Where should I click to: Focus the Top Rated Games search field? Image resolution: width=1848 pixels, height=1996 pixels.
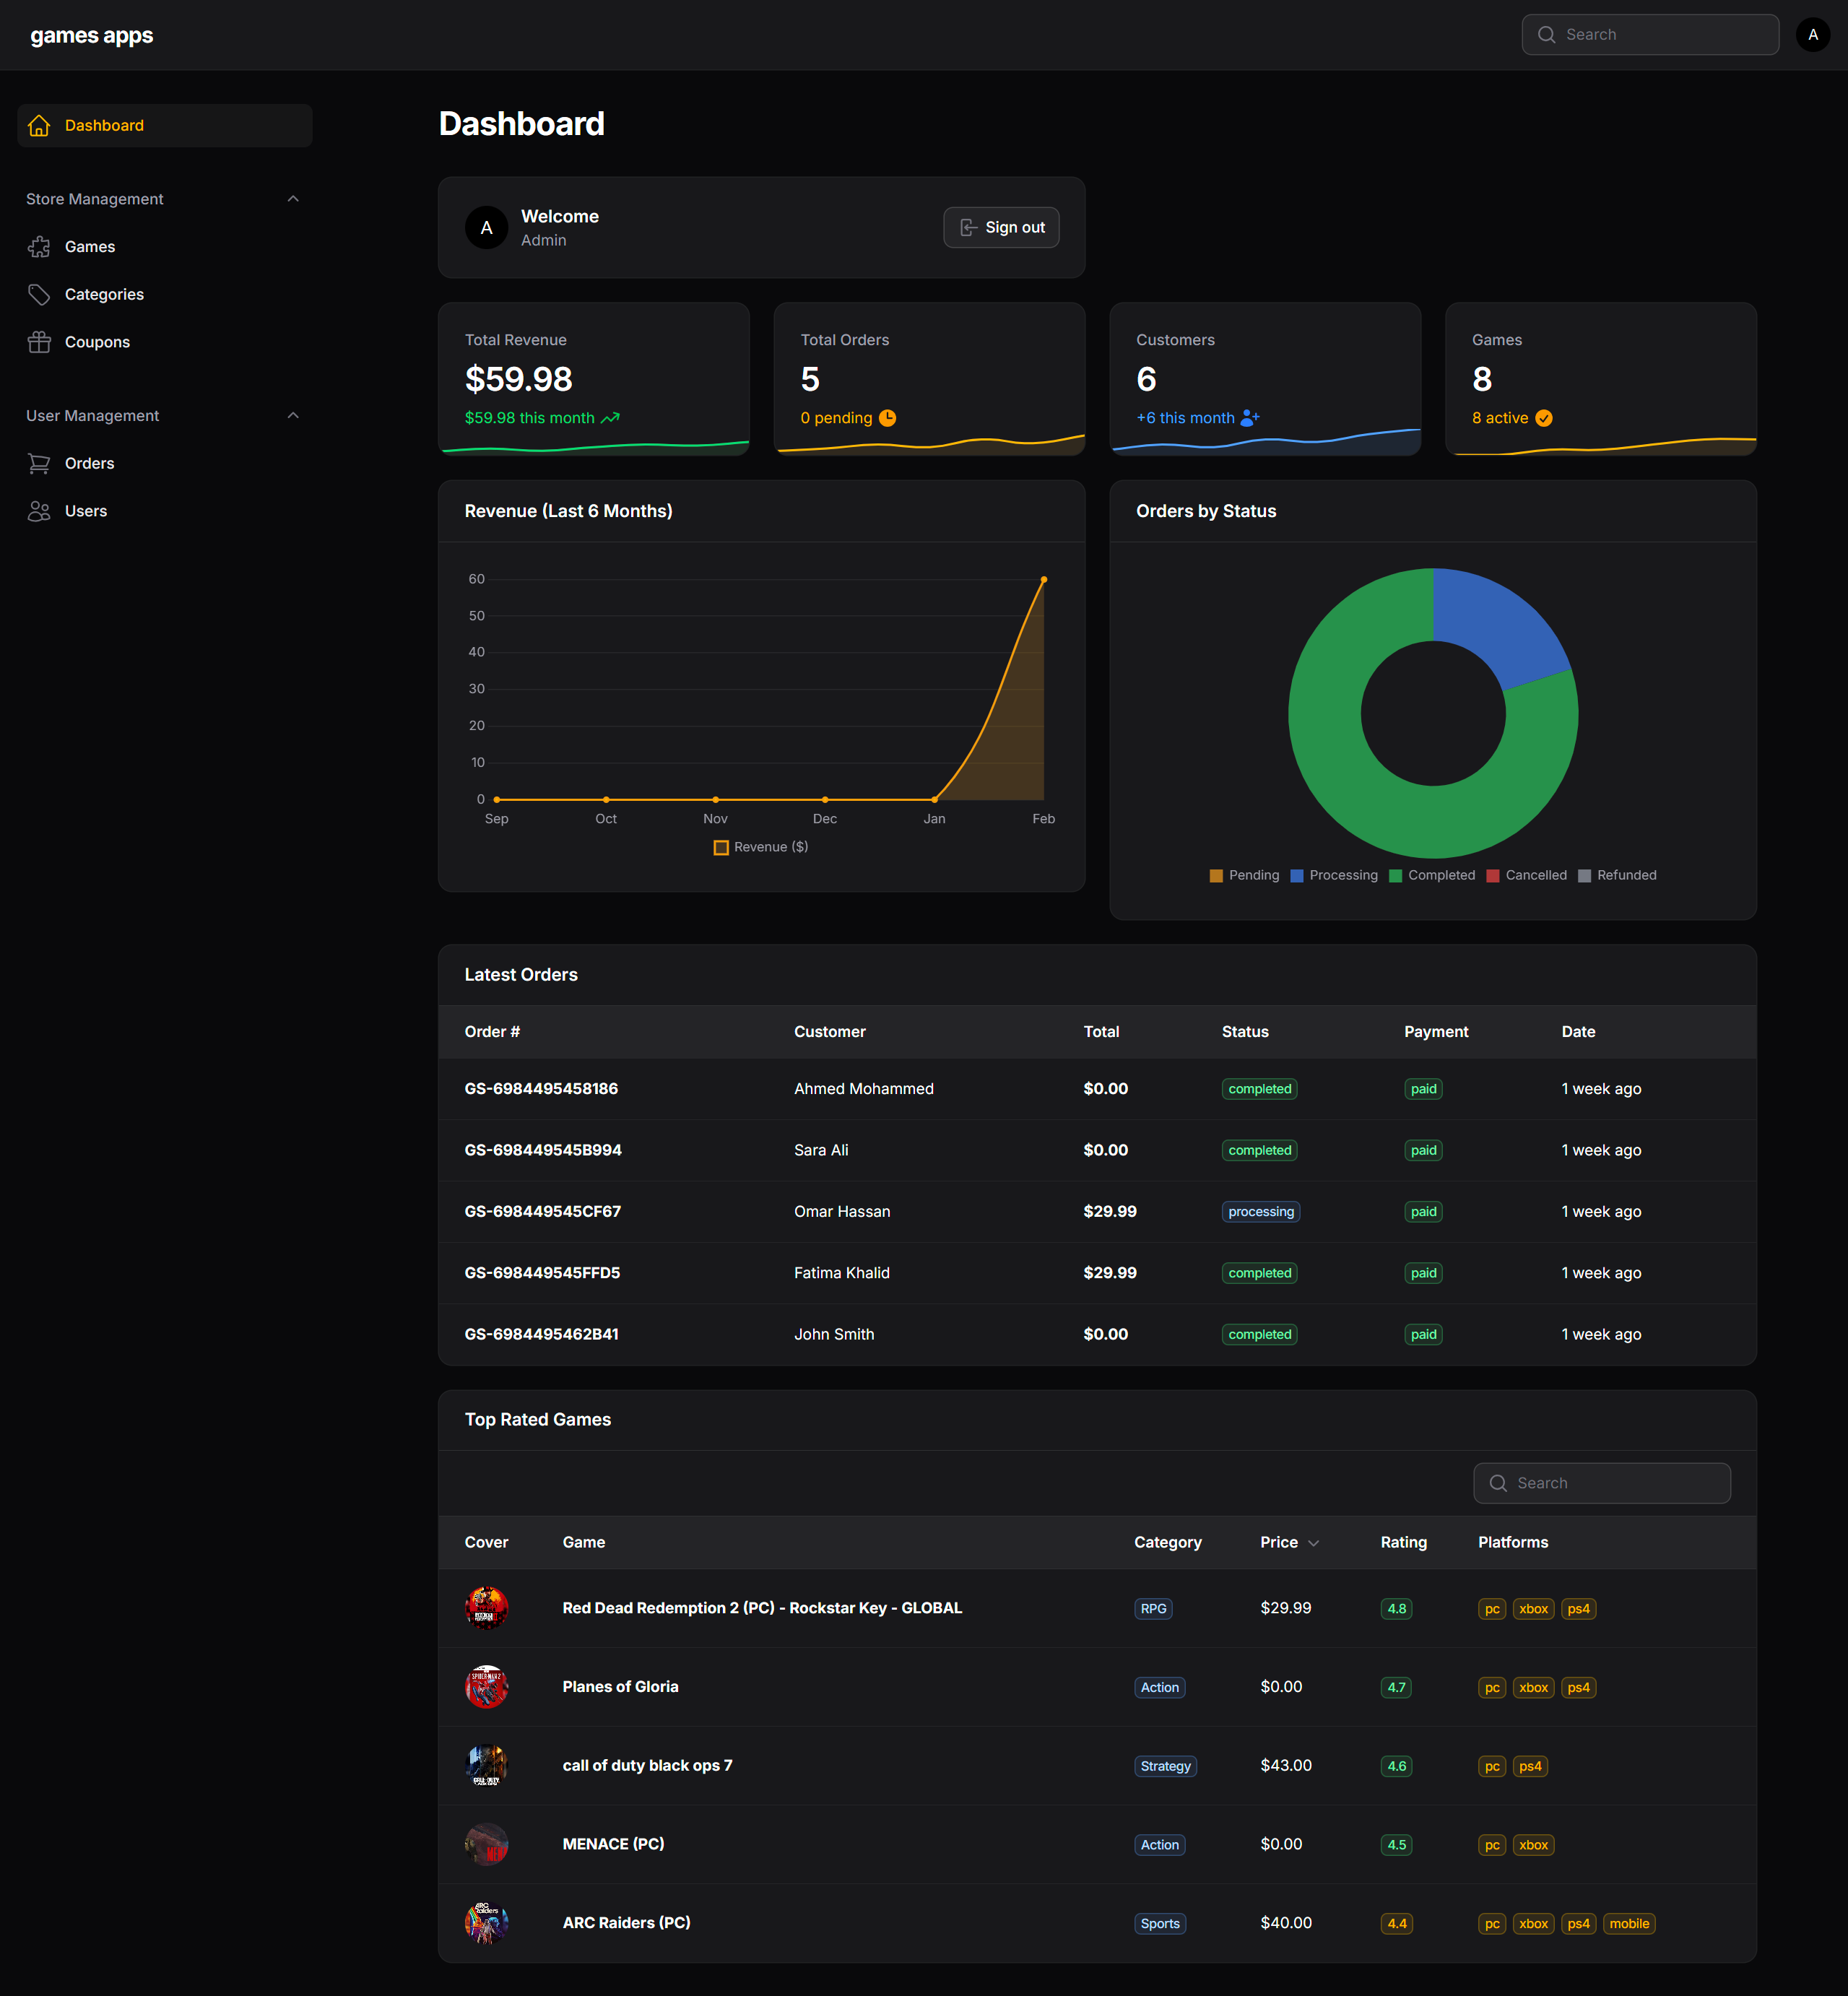[x=1602, y=1483]
